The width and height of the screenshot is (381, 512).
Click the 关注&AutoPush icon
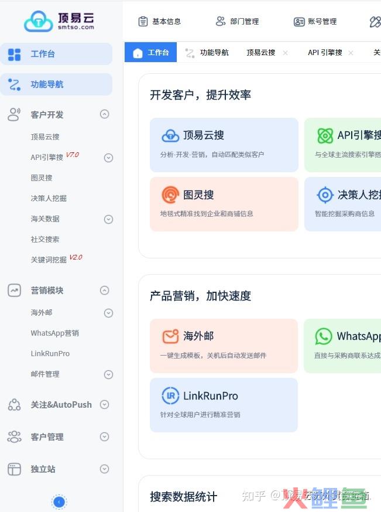click(15, 405)
